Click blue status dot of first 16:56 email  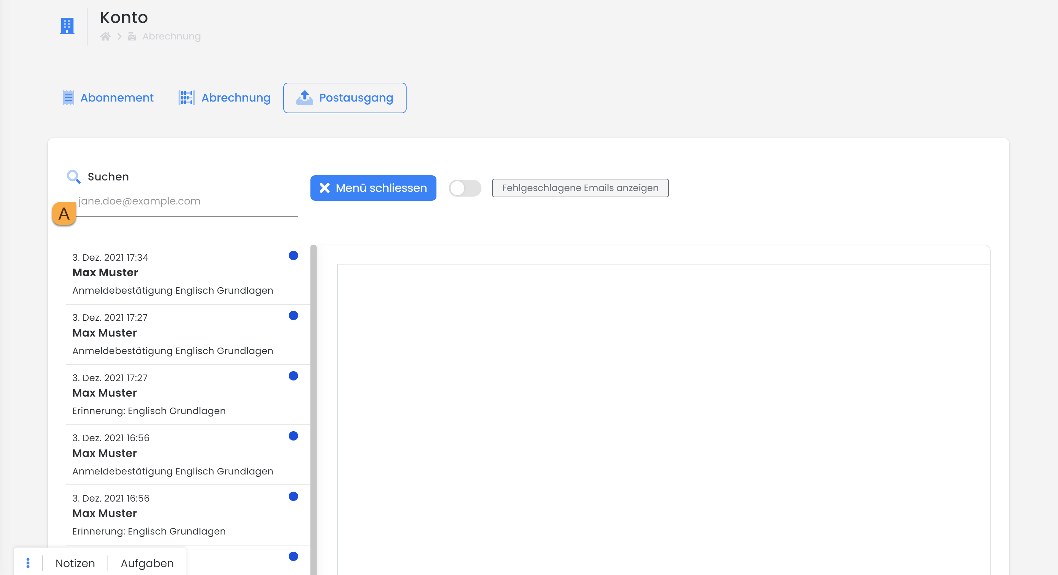pyautogui.click(x=293, y=436)
